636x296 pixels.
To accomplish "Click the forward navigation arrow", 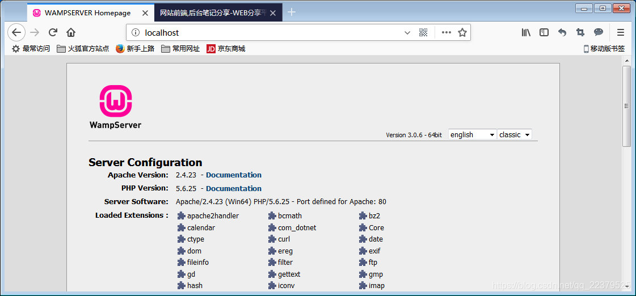I will point(35,32).
